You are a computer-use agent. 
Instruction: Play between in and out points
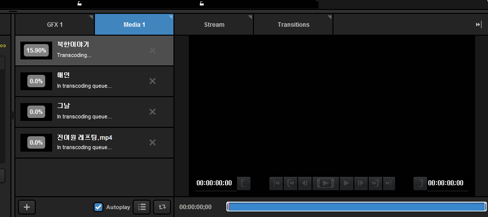[325, 183]
